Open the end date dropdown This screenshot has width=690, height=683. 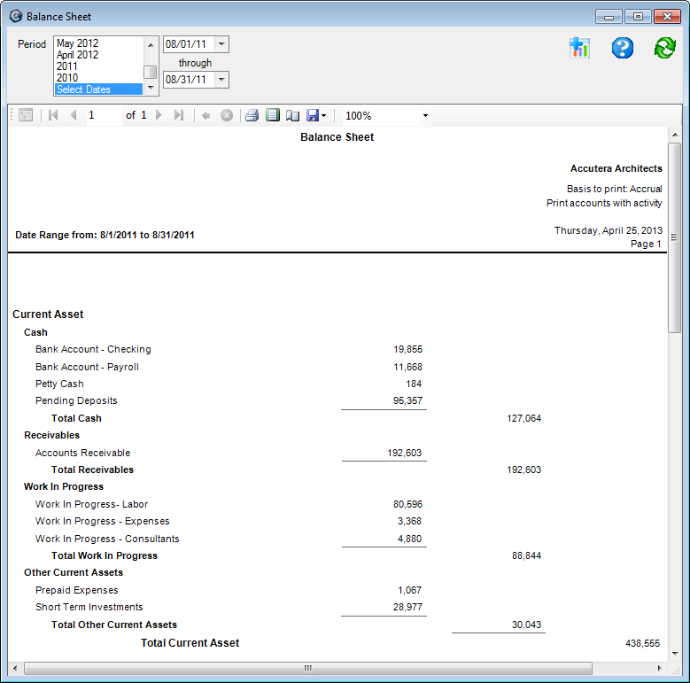(x=221, y=80)
